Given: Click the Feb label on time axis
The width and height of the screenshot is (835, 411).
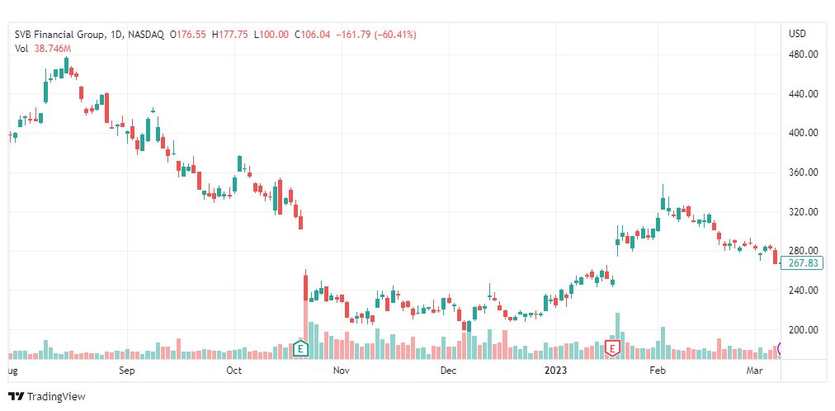Looking at the screenshot, I should pyautogui.click(x=658, y=370).
